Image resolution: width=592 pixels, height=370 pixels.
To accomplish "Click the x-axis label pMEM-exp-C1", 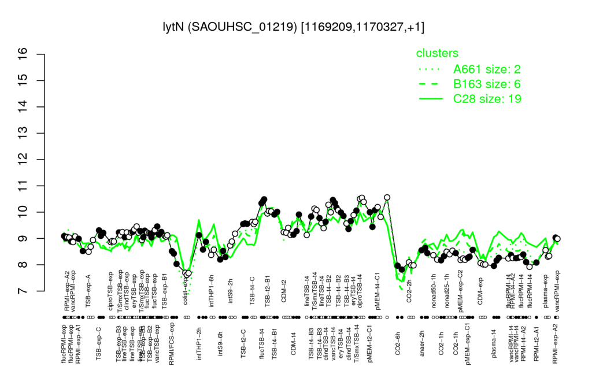I will (x=468, y=345).
